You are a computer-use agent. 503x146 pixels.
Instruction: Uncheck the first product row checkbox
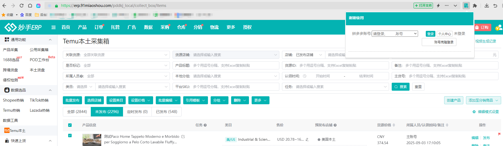(70, 135)
